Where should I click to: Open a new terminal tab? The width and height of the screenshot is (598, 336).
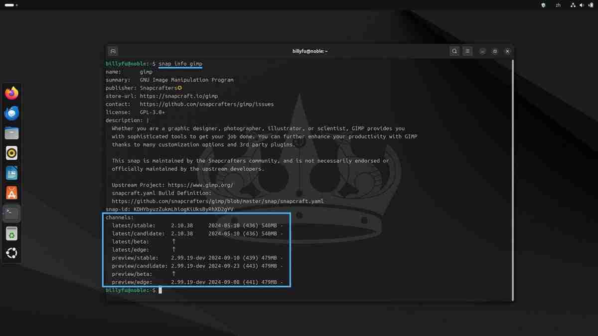pyautogui.click(x=113, y=51)
